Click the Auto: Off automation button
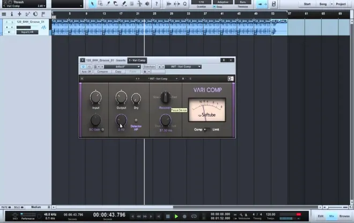Screen dimensions: 354x223 [x=86, y=71]
